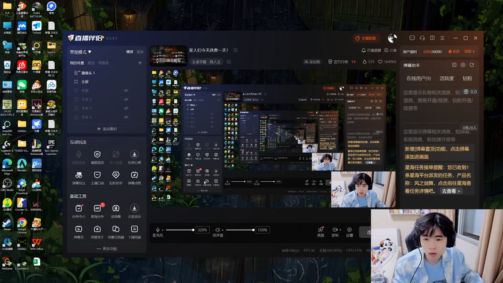Open Google Chrome on the desktop
Screen dimensions: 503x283
22,225
